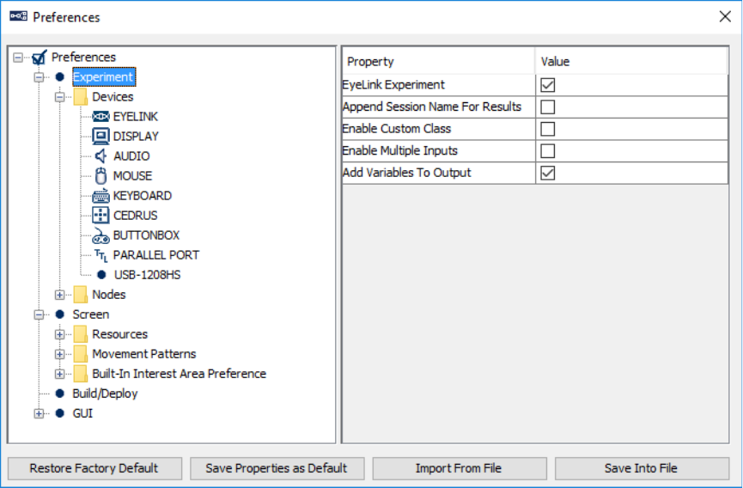The width and height of the screenshot is (743, 488).
Task: Click the Save Into File button
Action: click(642, 468)
